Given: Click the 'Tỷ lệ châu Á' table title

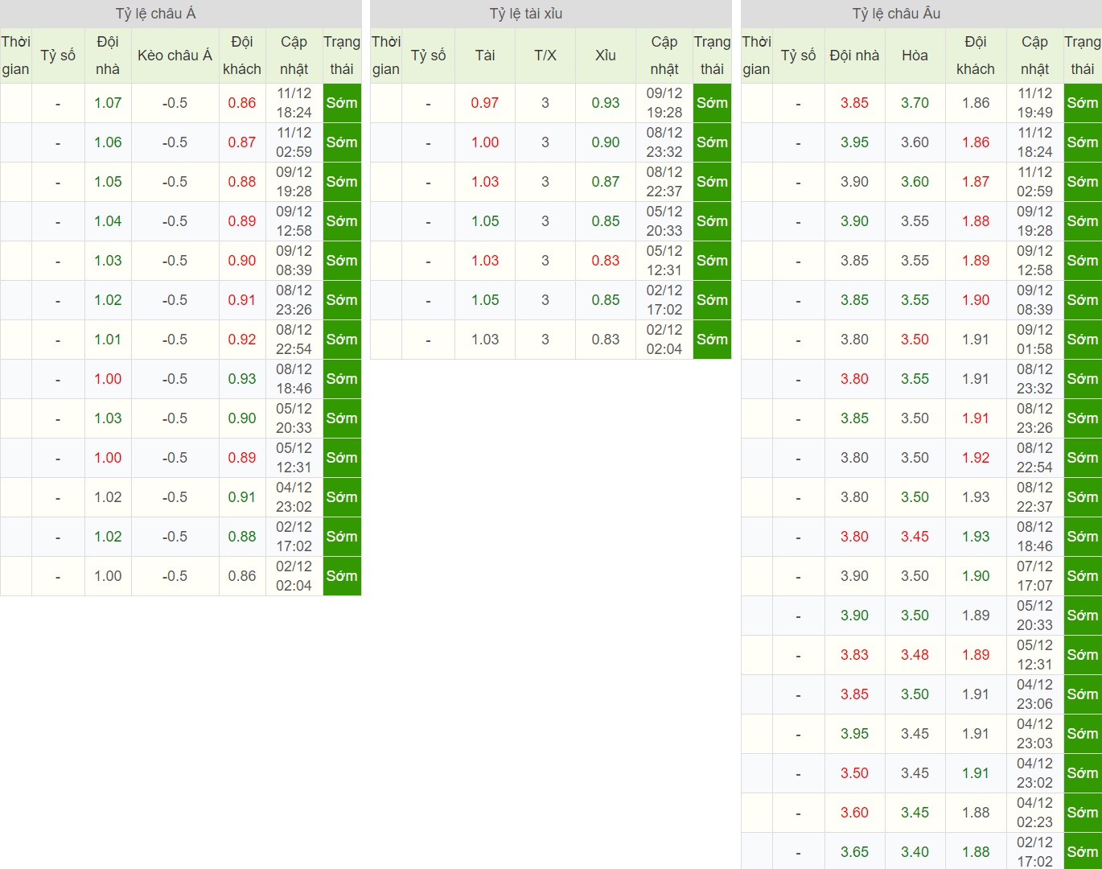Looking at the screenshot, I should (x=156, y=14).
